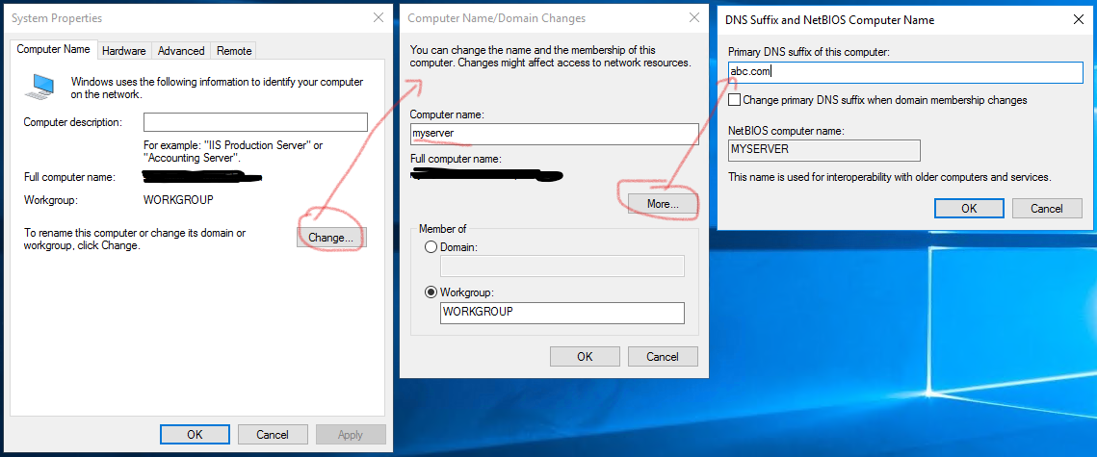Screen dimensions: 1097x457
Task: Click the Computer name field with myserver
Action: pos(553,134)
